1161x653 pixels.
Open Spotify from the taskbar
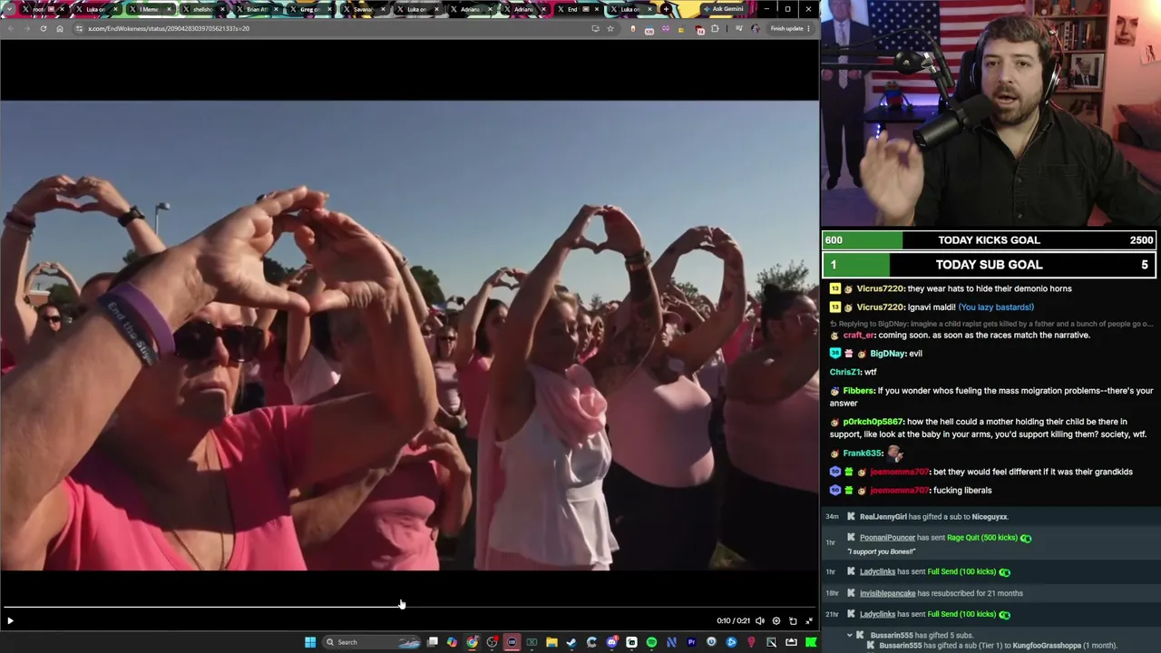[651, 642]
